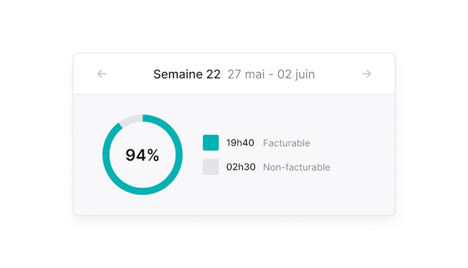Go to previous week with left arrow
The height and width of the screenshot is (268, 468).
(x=102, y=74)
